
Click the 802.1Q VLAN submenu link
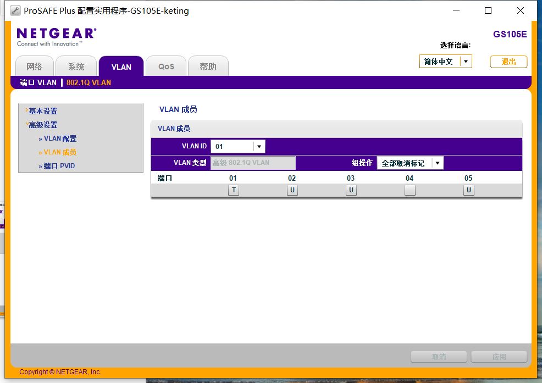tap(89, 82)
